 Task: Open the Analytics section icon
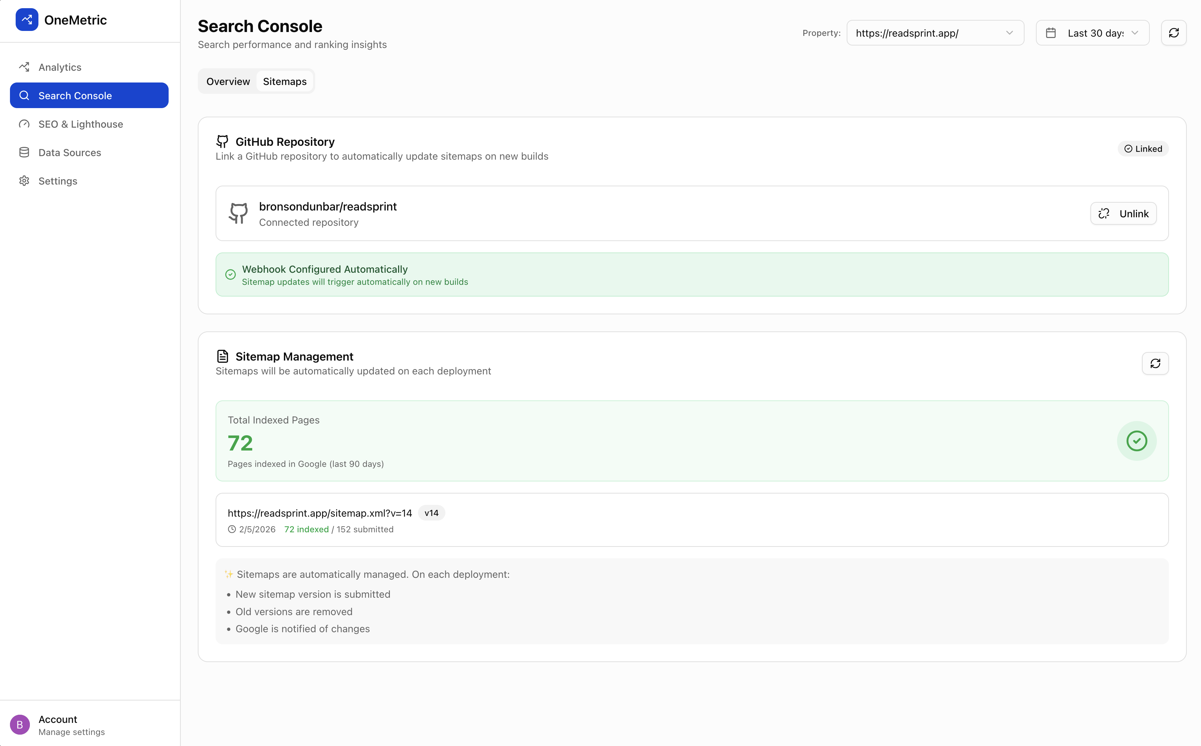(x=24, y=66)
